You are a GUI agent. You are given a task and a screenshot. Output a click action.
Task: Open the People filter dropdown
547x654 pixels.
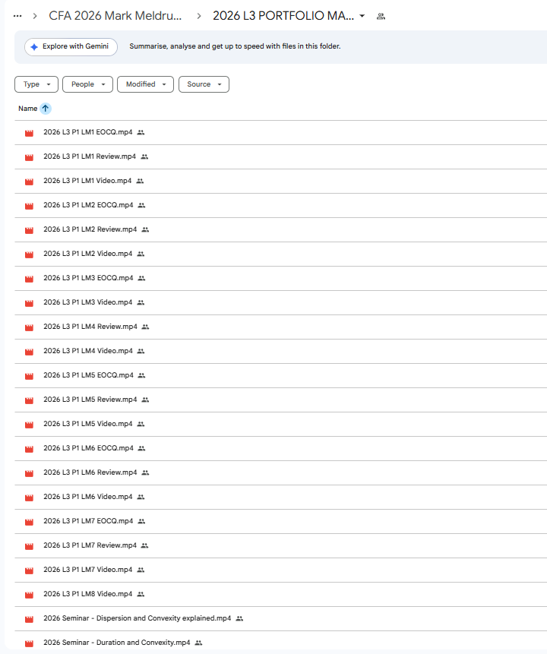[x=87, y=84]
